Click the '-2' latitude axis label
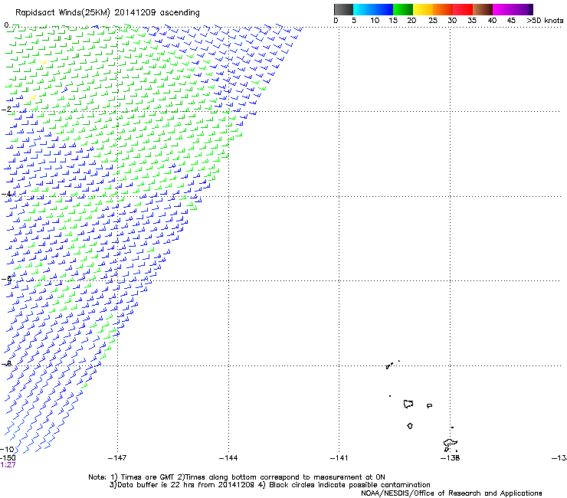567x498 pixels. pyautogui.click(x=6, y=109)
